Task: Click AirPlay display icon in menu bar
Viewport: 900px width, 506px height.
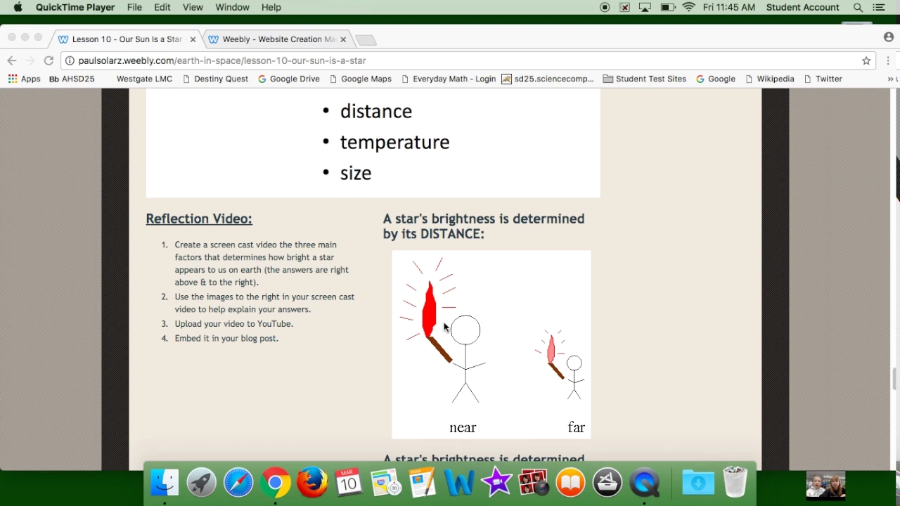Action: coord(645,7)
